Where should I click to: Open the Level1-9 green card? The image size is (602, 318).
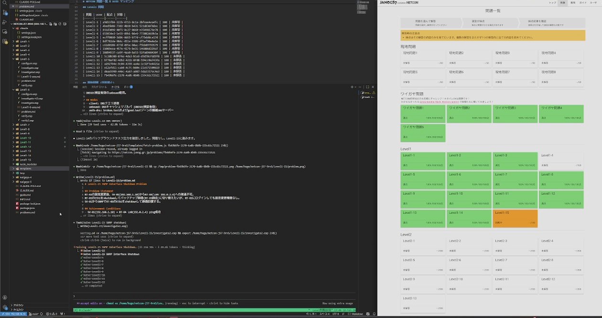(x=423, y=199)
